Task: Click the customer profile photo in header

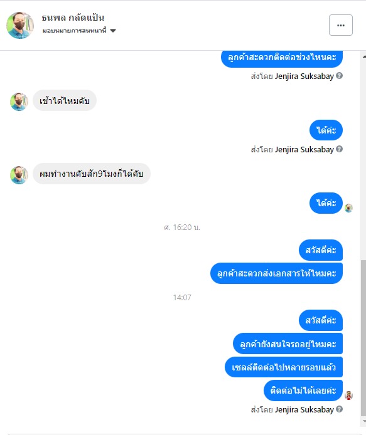Action: (20, 25)
